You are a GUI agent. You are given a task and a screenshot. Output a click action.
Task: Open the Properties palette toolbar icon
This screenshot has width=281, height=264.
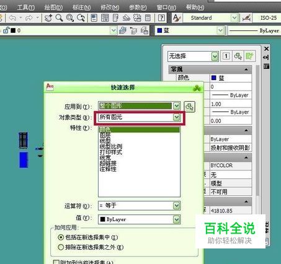pos(94,18)
